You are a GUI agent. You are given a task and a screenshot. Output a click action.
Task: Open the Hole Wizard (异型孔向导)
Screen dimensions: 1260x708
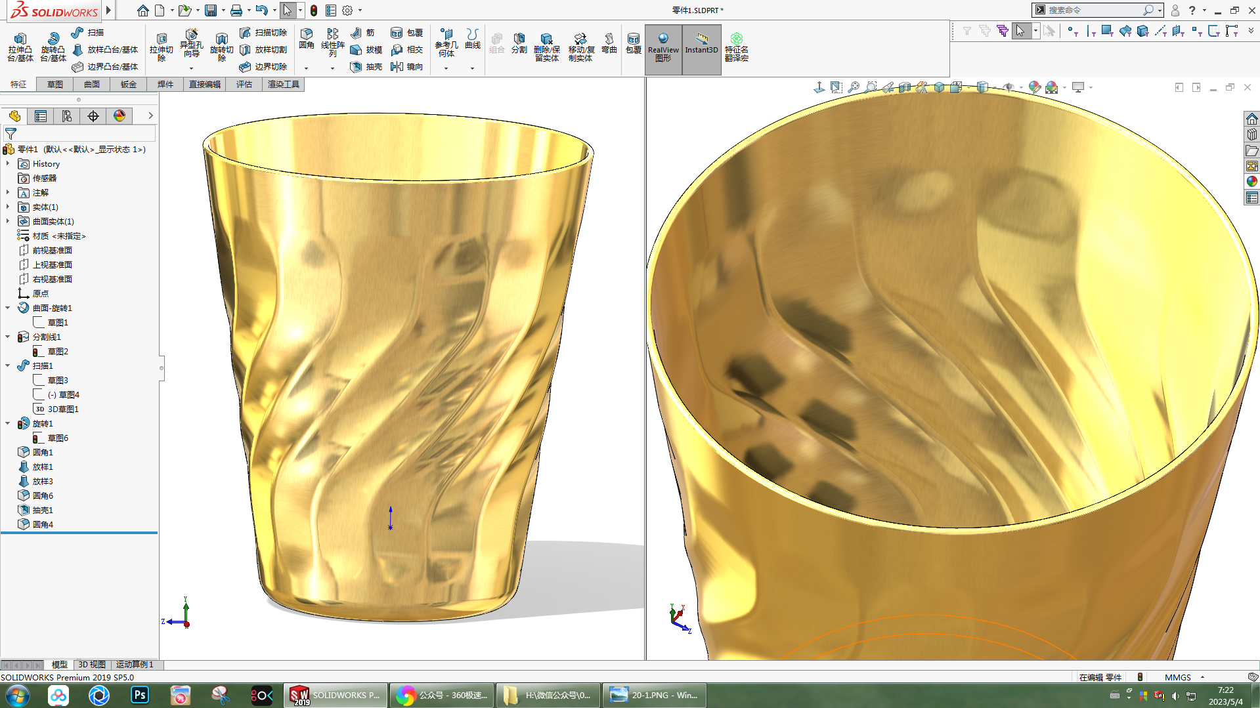(191, 43)
